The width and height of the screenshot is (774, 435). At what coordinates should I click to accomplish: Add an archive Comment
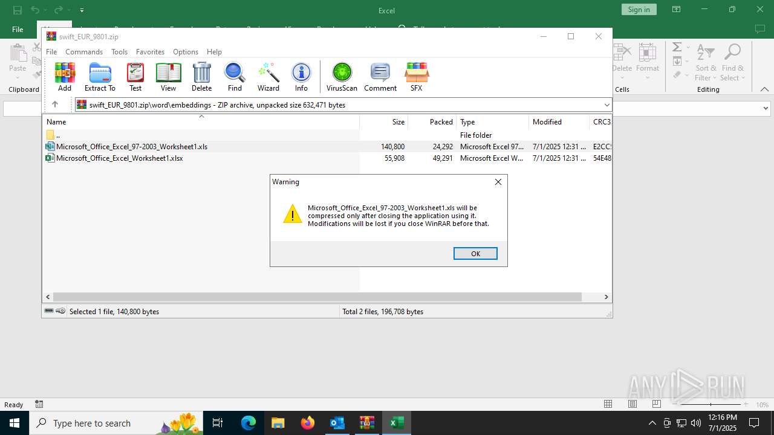pos(380,77)
